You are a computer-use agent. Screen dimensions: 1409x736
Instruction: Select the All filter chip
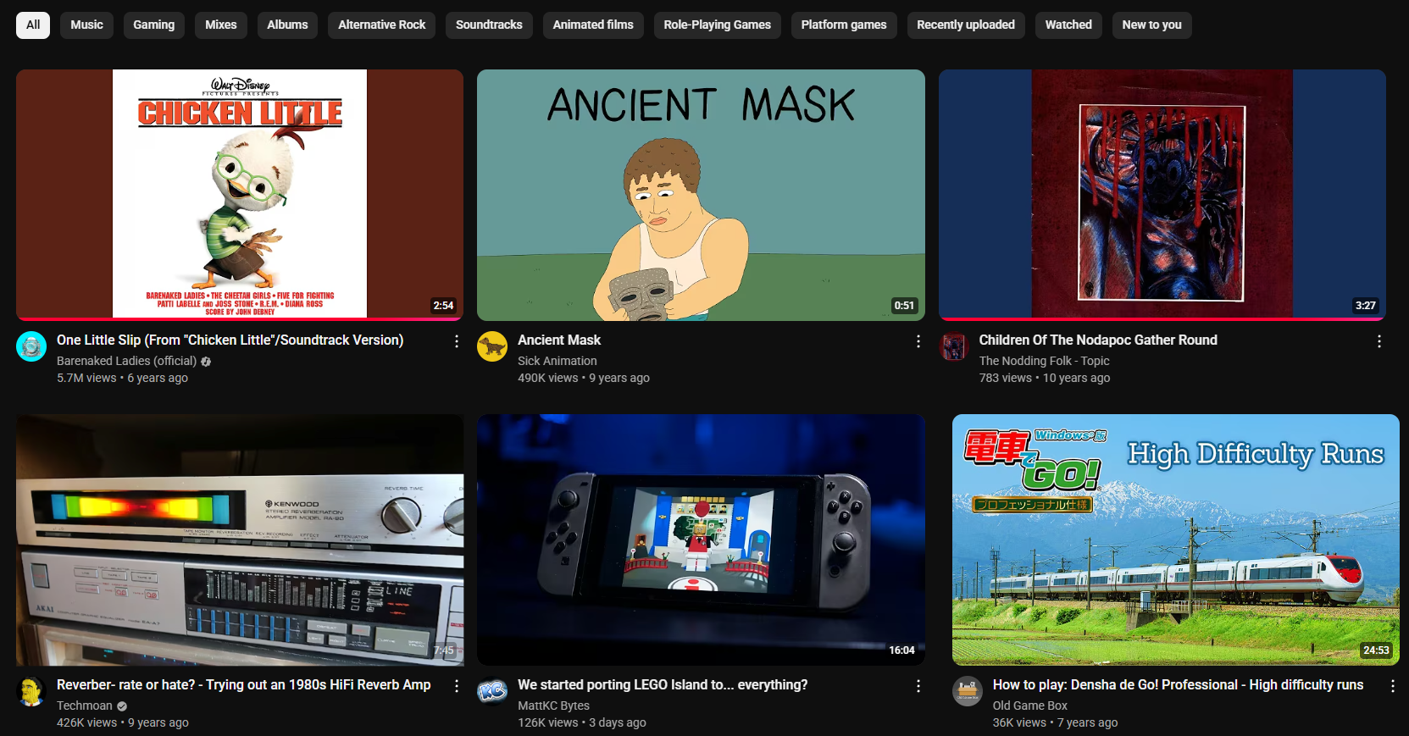(x=33, y=25)
